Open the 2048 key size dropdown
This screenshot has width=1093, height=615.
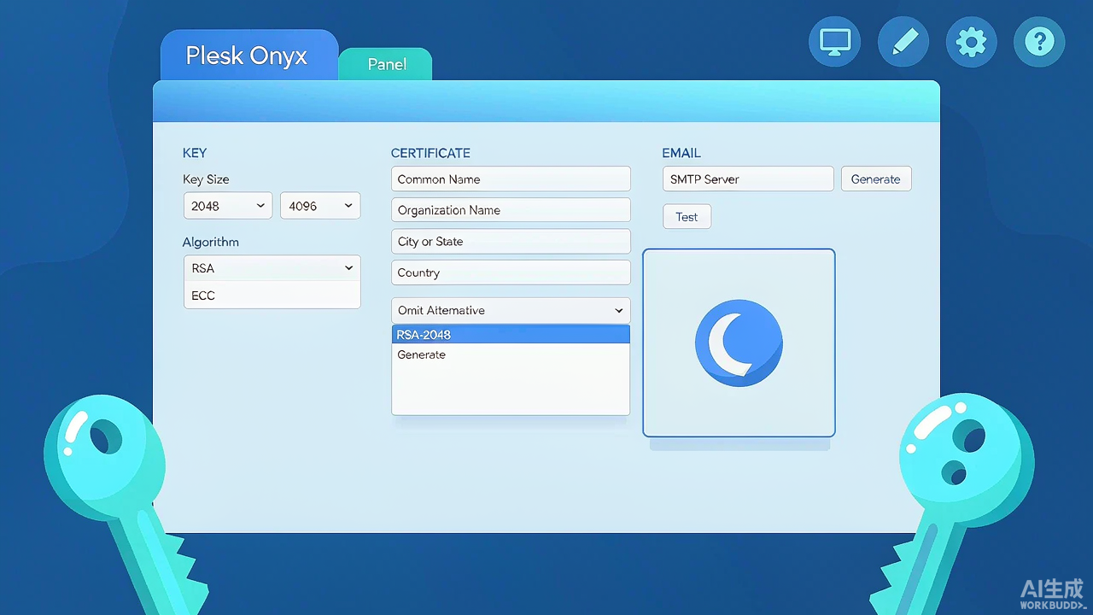point(228,206)
